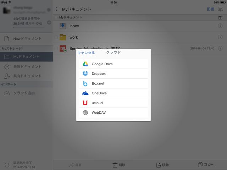Screen dimensions: 227x170
Task: Click the new folder plus icon
Action: (220, 18)
